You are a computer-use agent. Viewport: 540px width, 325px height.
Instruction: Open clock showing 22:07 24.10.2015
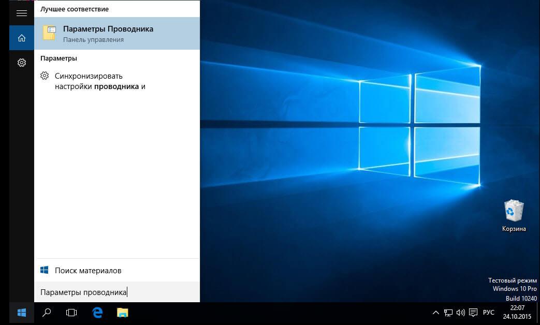pos(517,312)
